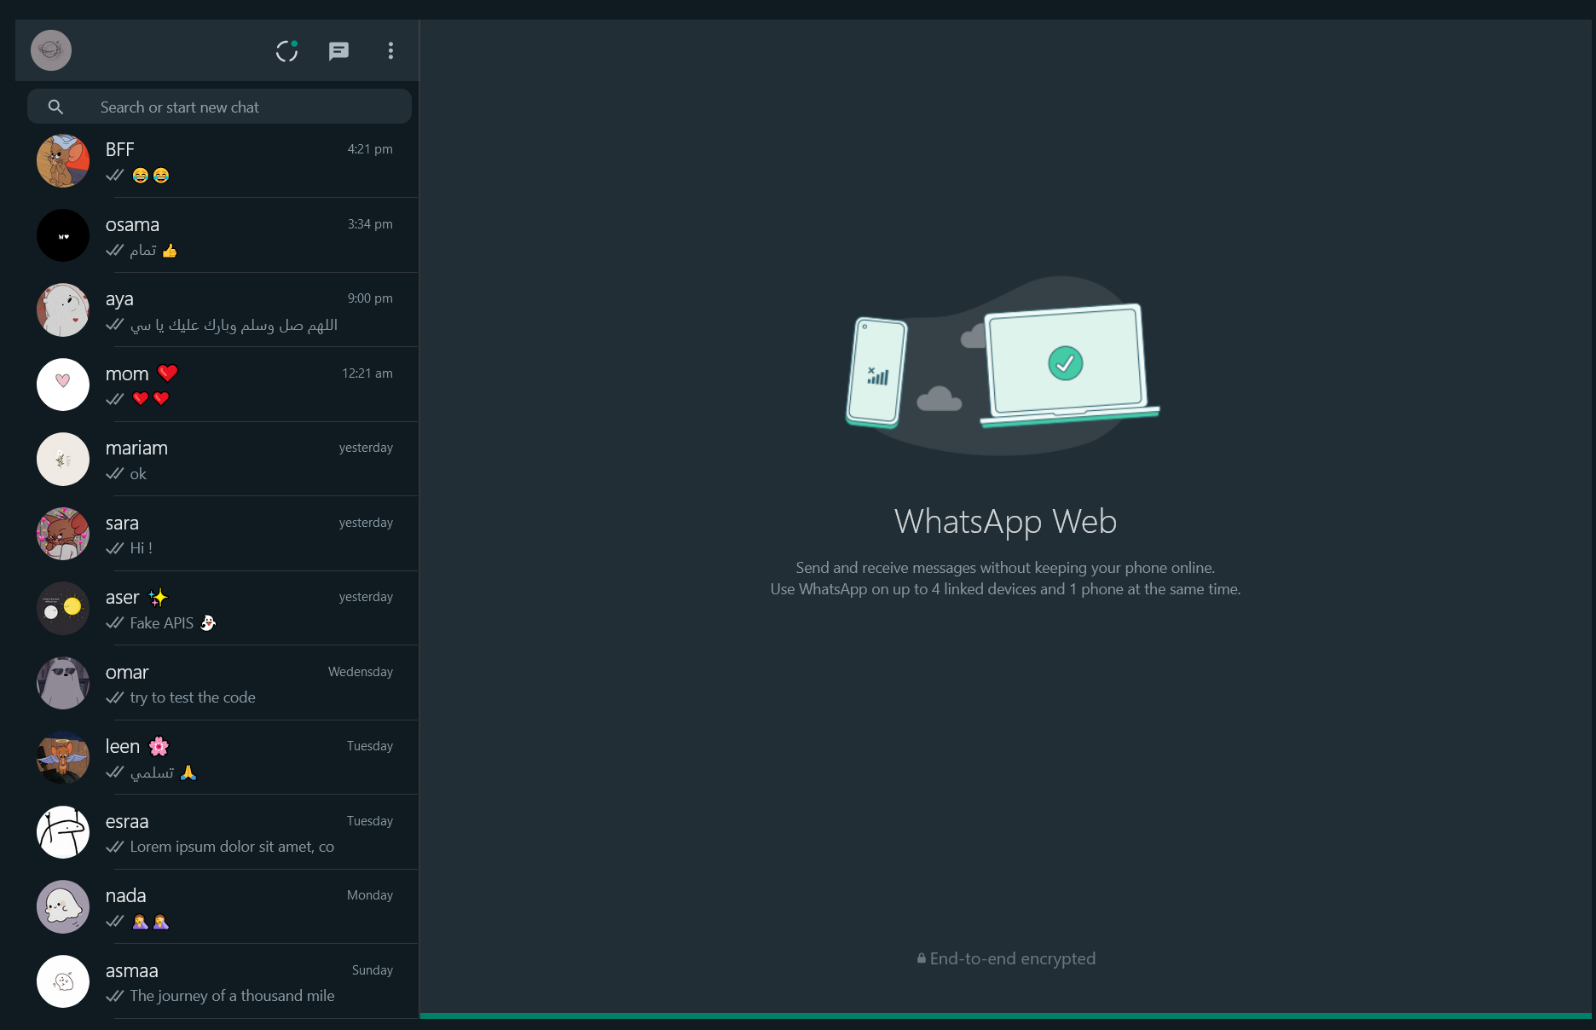The image size is (1596, 1030).
Task: Click the Monday timestamp on nada
Action: pyautogui.click(x=370, y=895)
